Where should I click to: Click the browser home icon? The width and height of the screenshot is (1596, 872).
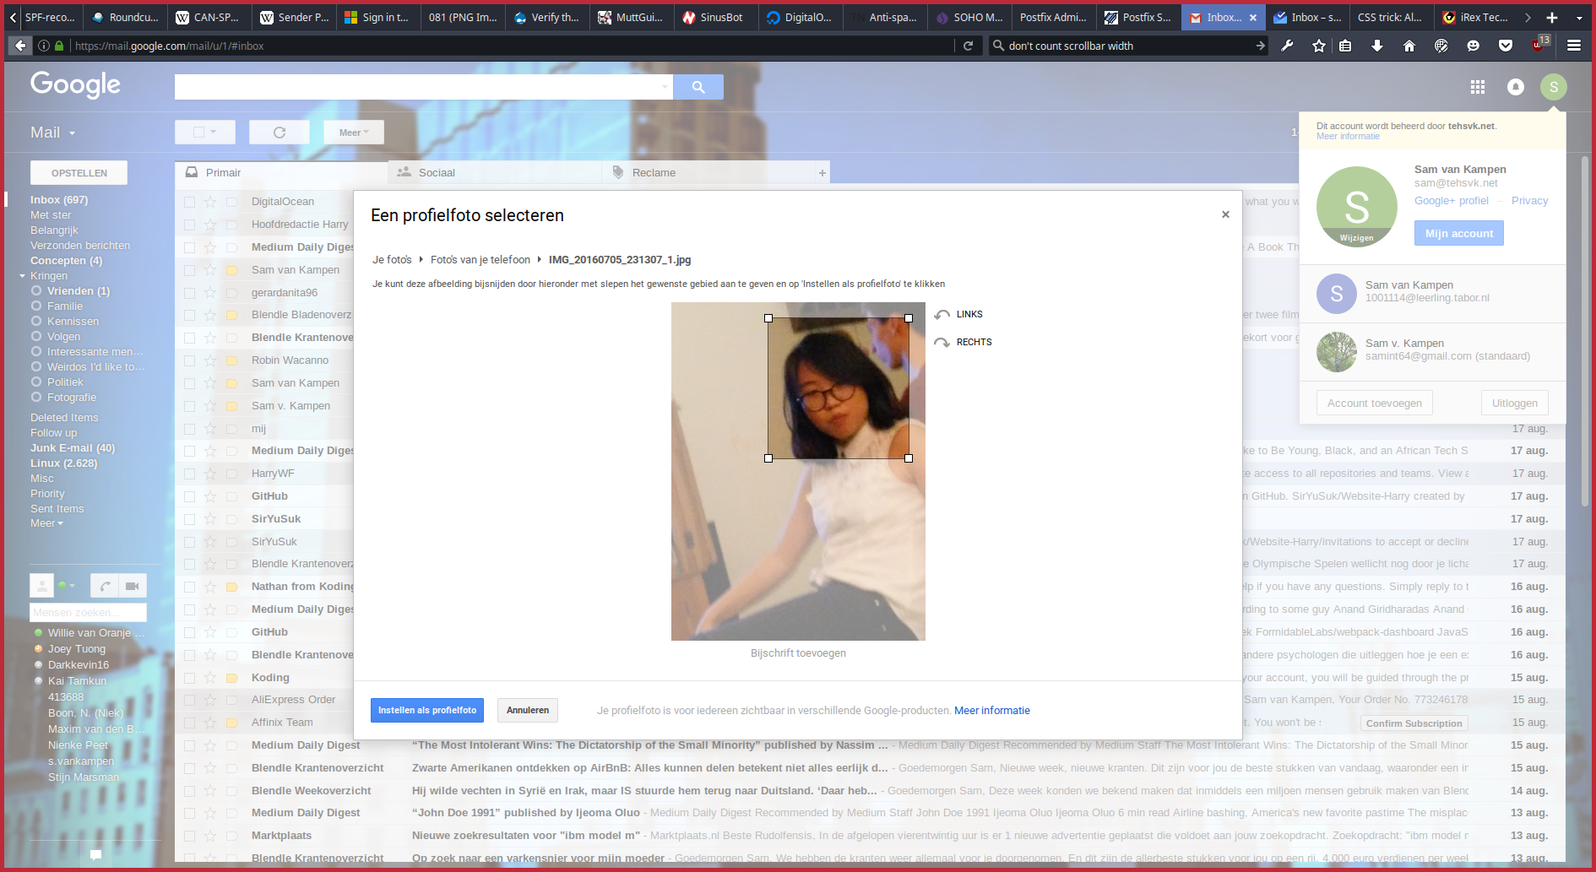1409,46
